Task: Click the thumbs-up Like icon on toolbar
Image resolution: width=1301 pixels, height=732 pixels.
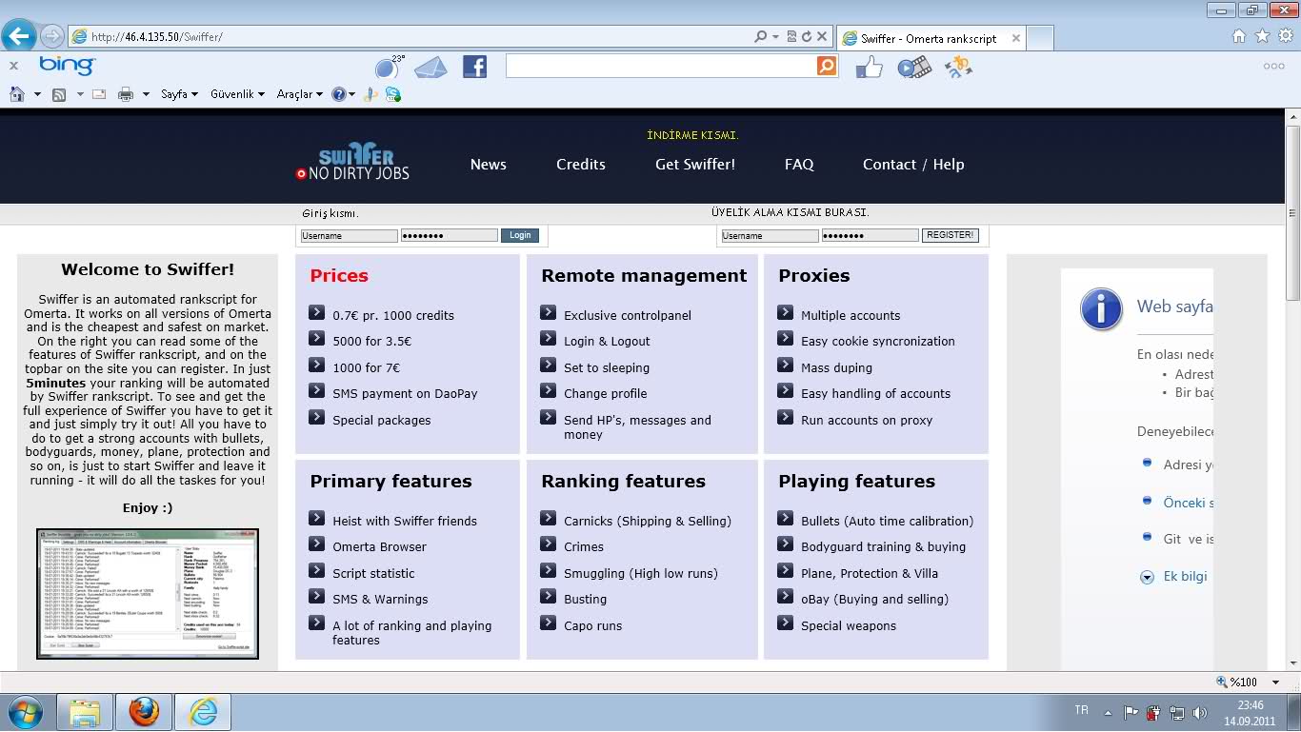Action: 869,67
